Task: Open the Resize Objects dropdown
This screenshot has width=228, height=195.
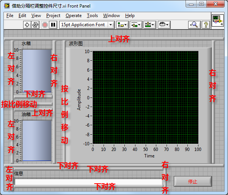Action: [150, 25]
